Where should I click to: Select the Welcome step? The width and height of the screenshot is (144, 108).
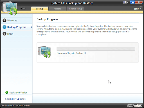tap(17, 20)
